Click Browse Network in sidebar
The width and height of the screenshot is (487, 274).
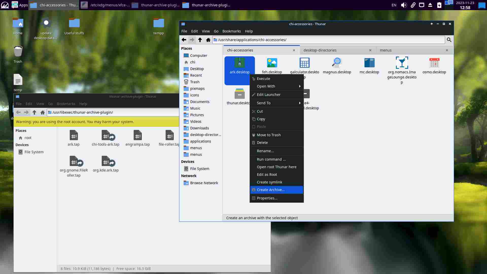204,183
